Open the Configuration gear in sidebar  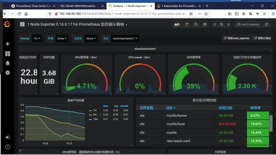(7, 73)
